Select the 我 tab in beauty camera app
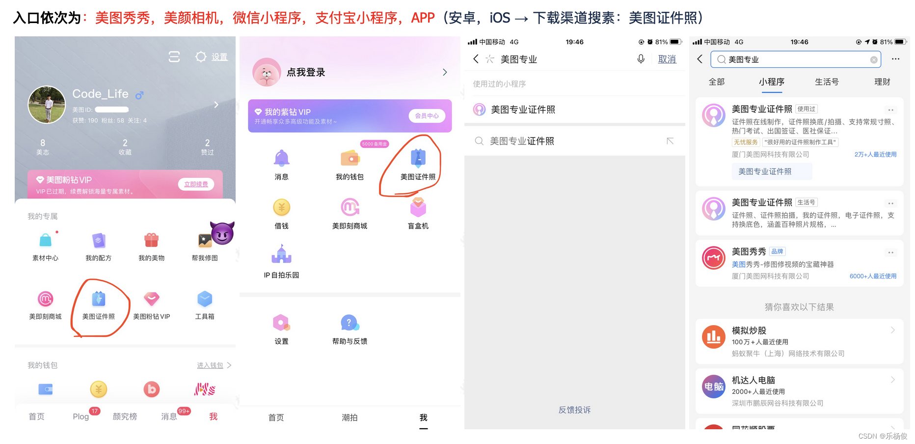 point(423,417)
